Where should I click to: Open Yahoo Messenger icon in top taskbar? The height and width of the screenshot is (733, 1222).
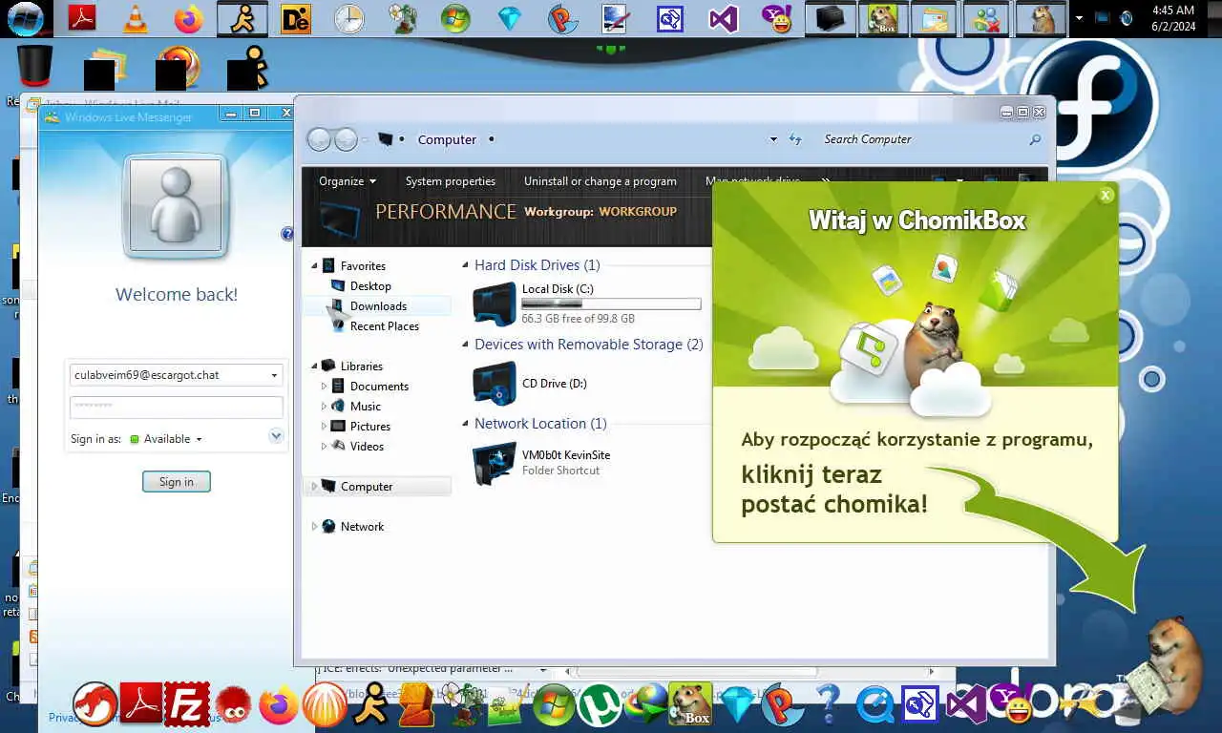pos(776,18)
